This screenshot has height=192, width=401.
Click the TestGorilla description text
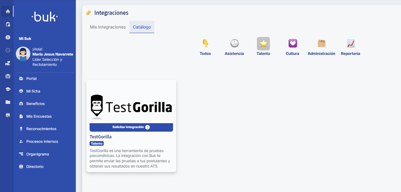click(x=130, y=158)
